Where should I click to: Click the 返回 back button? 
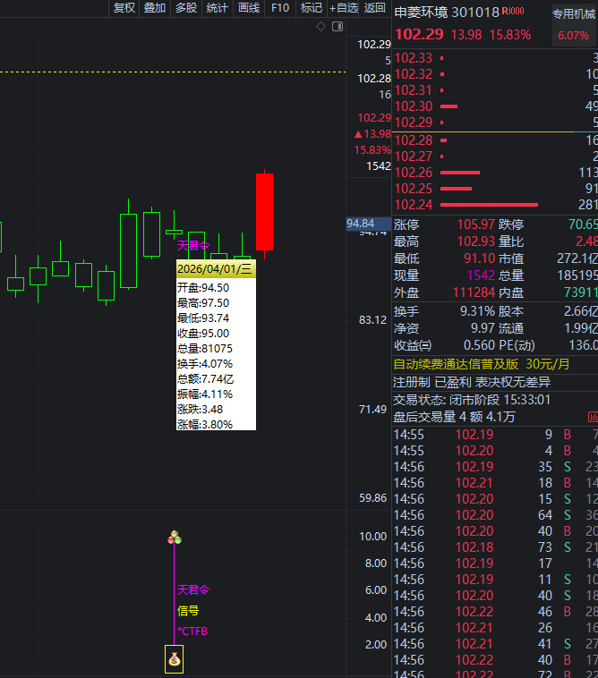(x=374, y=8)
